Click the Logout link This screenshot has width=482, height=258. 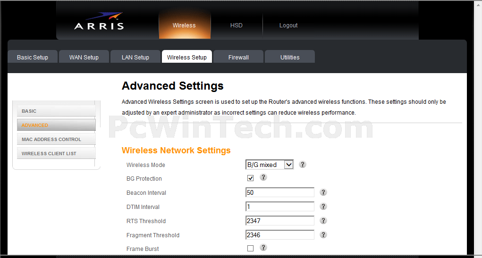288,25
